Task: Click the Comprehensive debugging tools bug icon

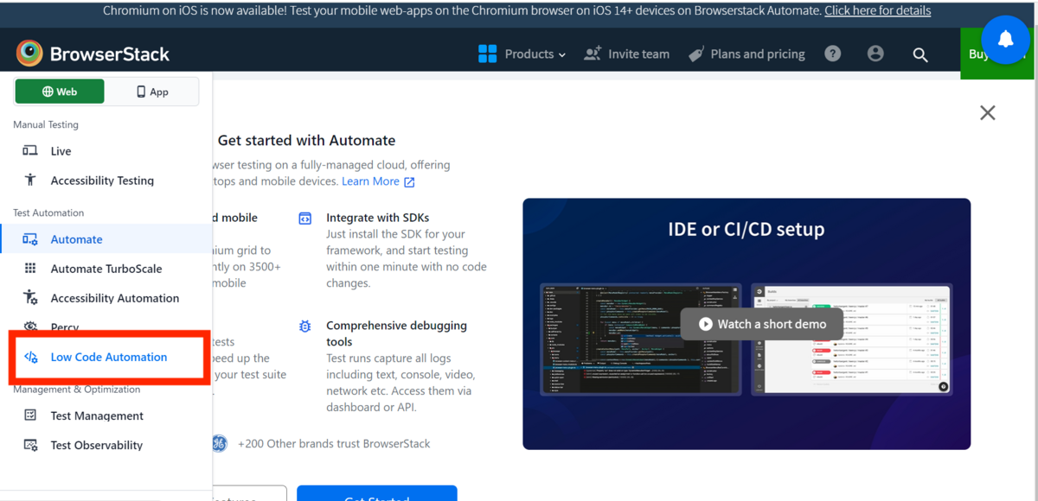Action: point(304,327)
